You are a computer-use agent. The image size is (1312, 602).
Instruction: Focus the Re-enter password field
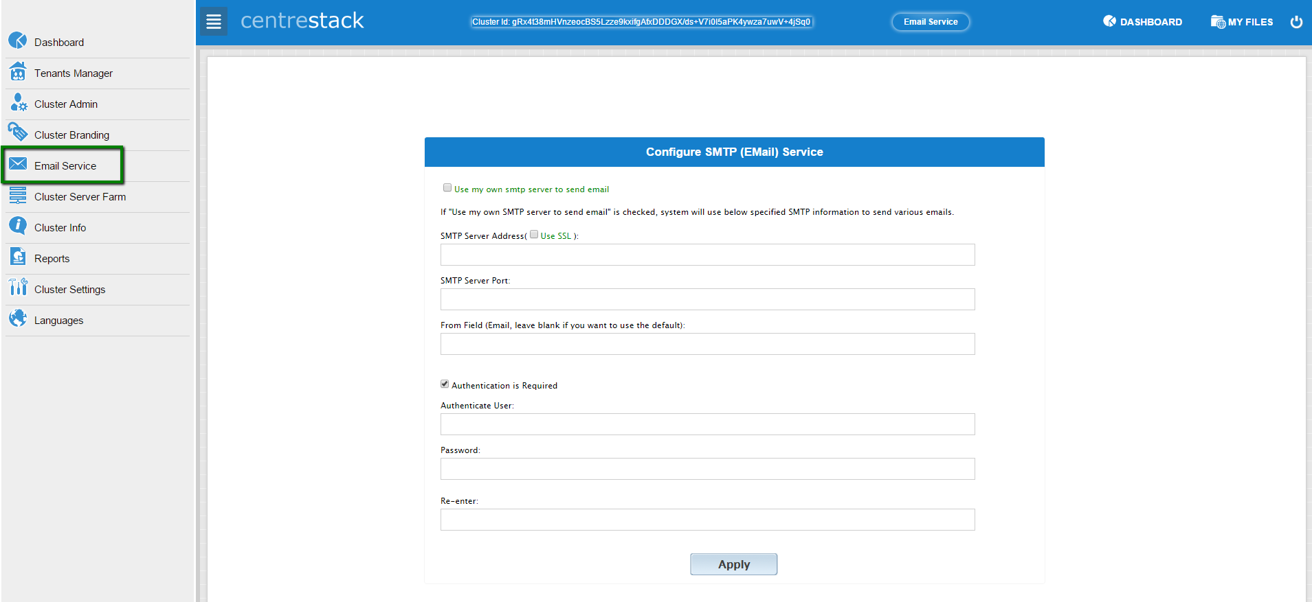click(707, 520)
